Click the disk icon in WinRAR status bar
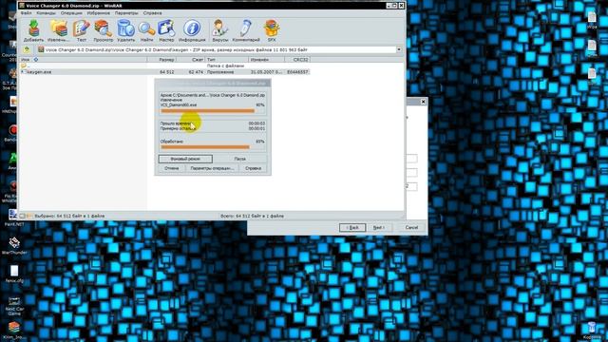The width and height of the screenshot is (608, 342). pyautogui.click(x=23, y=216)
